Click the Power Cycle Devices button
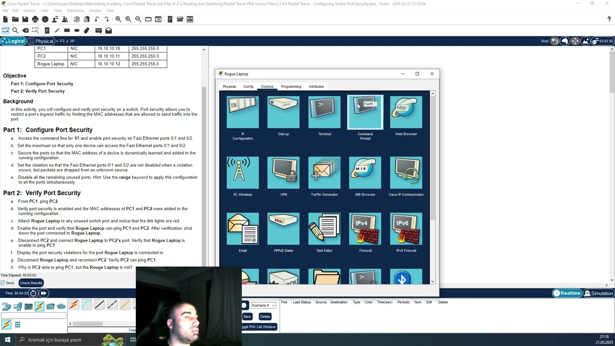This screenshot has height=346, width=615. (x=33, y=293)
